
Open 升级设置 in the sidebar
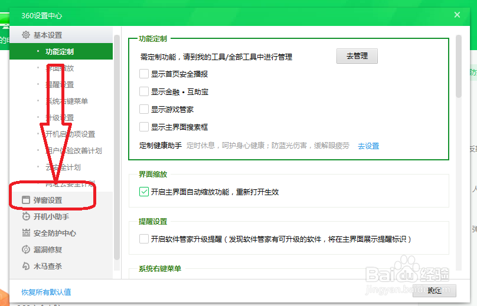(60, 117)
